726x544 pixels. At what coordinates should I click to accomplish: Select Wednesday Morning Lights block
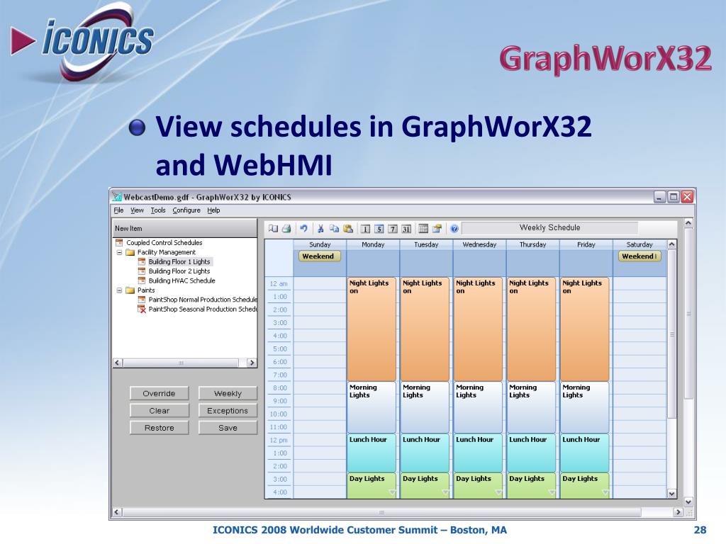[x=479, y=407]
